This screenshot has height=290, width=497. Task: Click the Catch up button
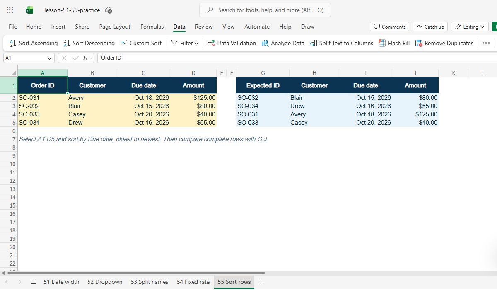(430, 27)
